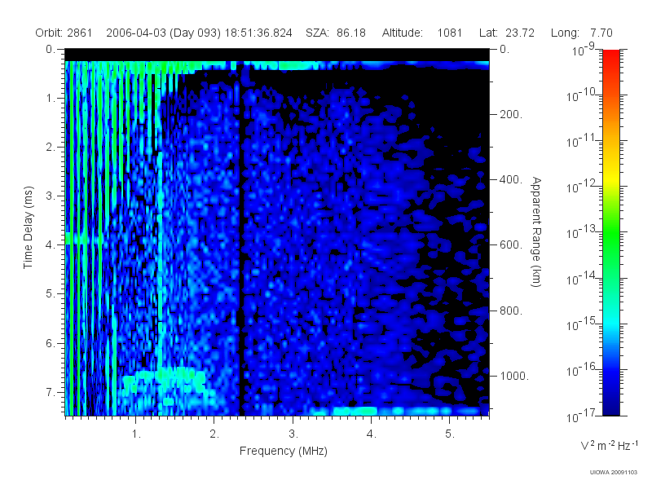This screenshot has height=489, width=652.
Task: Click the colorbar label with exponent -9
Action: click(x=584, y=51)
